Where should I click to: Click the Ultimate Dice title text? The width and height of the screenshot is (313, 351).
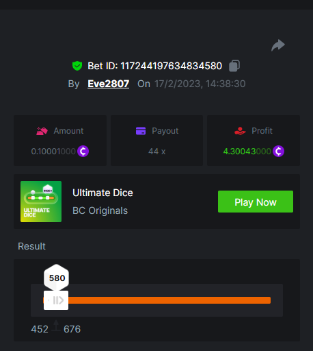coord(103,193)
